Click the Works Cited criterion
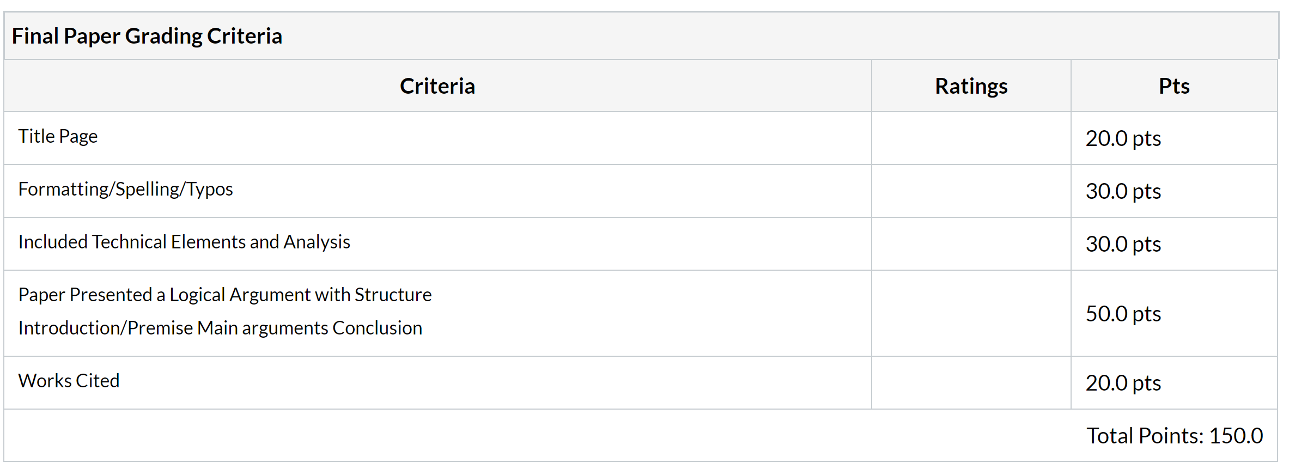This screenshot has width=1289, height=475. 69,381
